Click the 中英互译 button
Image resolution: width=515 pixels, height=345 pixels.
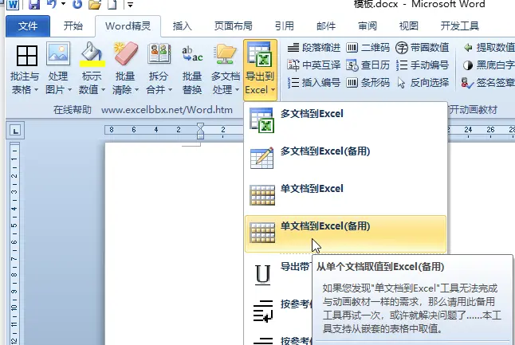click(313, 65)
